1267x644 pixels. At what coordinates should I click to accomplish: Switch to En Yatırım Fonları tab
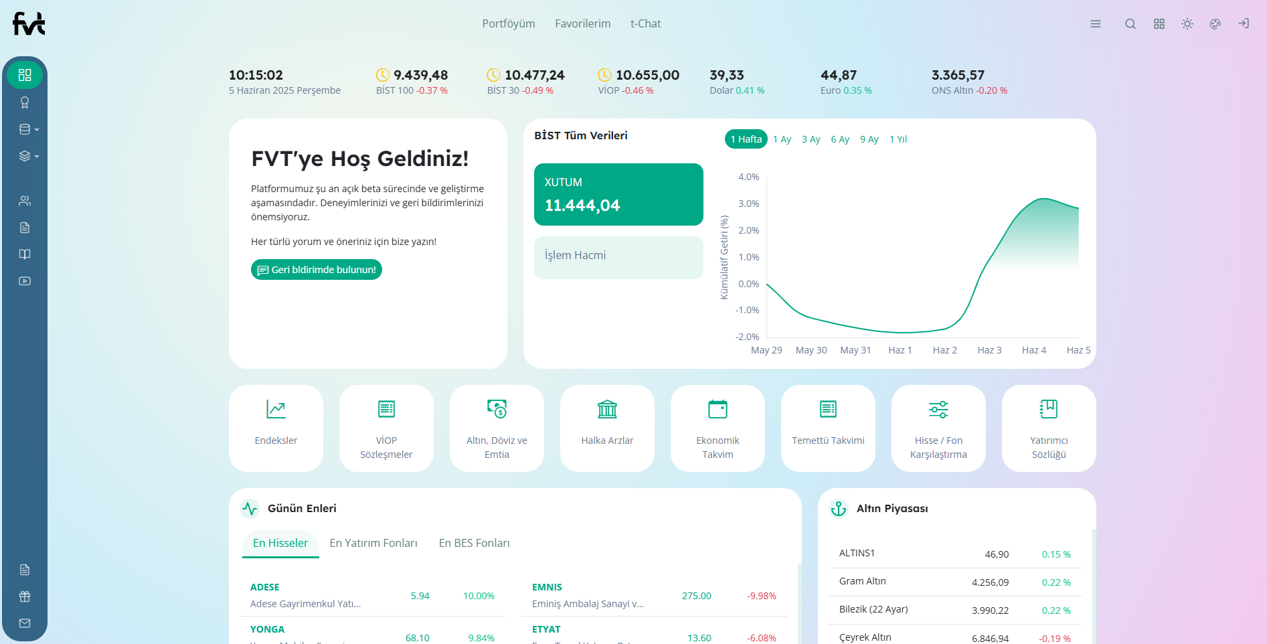tap(373, 543)
